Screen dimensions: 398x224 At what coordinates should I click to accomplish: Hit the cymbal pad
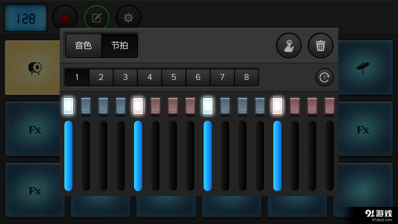[x=365, y=68]
